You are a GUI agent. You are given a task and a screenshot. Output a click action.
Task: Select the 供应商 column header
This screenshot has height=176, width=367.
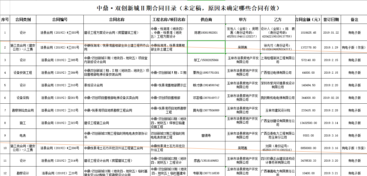206,19
